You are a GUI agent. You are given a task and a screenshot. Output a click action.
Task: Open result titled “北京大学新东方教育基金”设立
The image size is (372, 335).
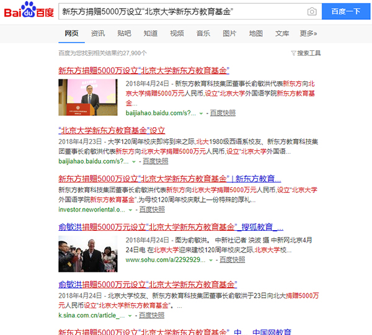[112, 131]
